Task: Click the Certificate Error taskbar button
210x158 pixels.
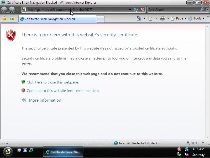Action: click(63, 152)
